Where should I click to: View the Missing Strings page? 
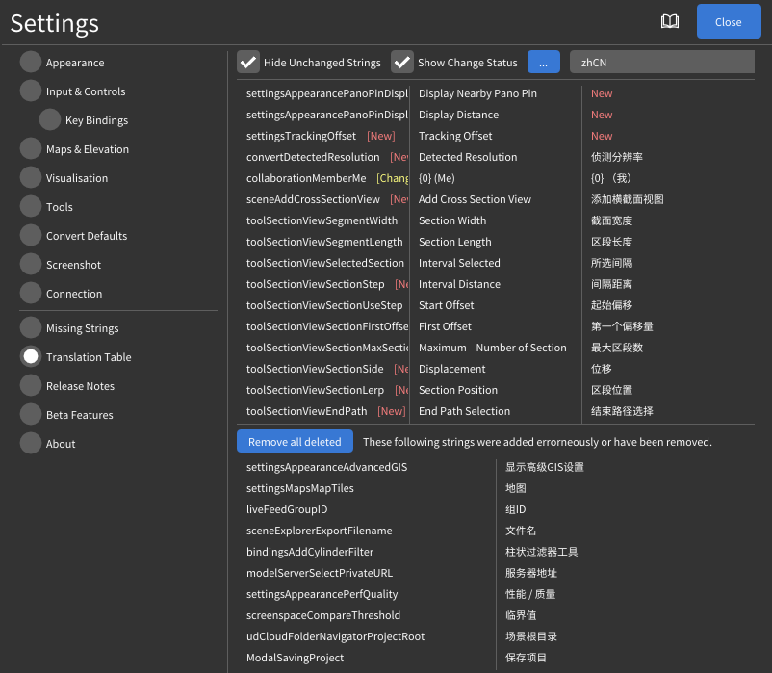pos(82,328)
